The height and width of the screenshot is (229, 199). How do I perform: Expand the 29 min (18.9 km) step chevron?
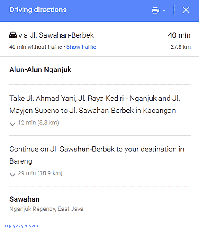(x=12, y=175)
